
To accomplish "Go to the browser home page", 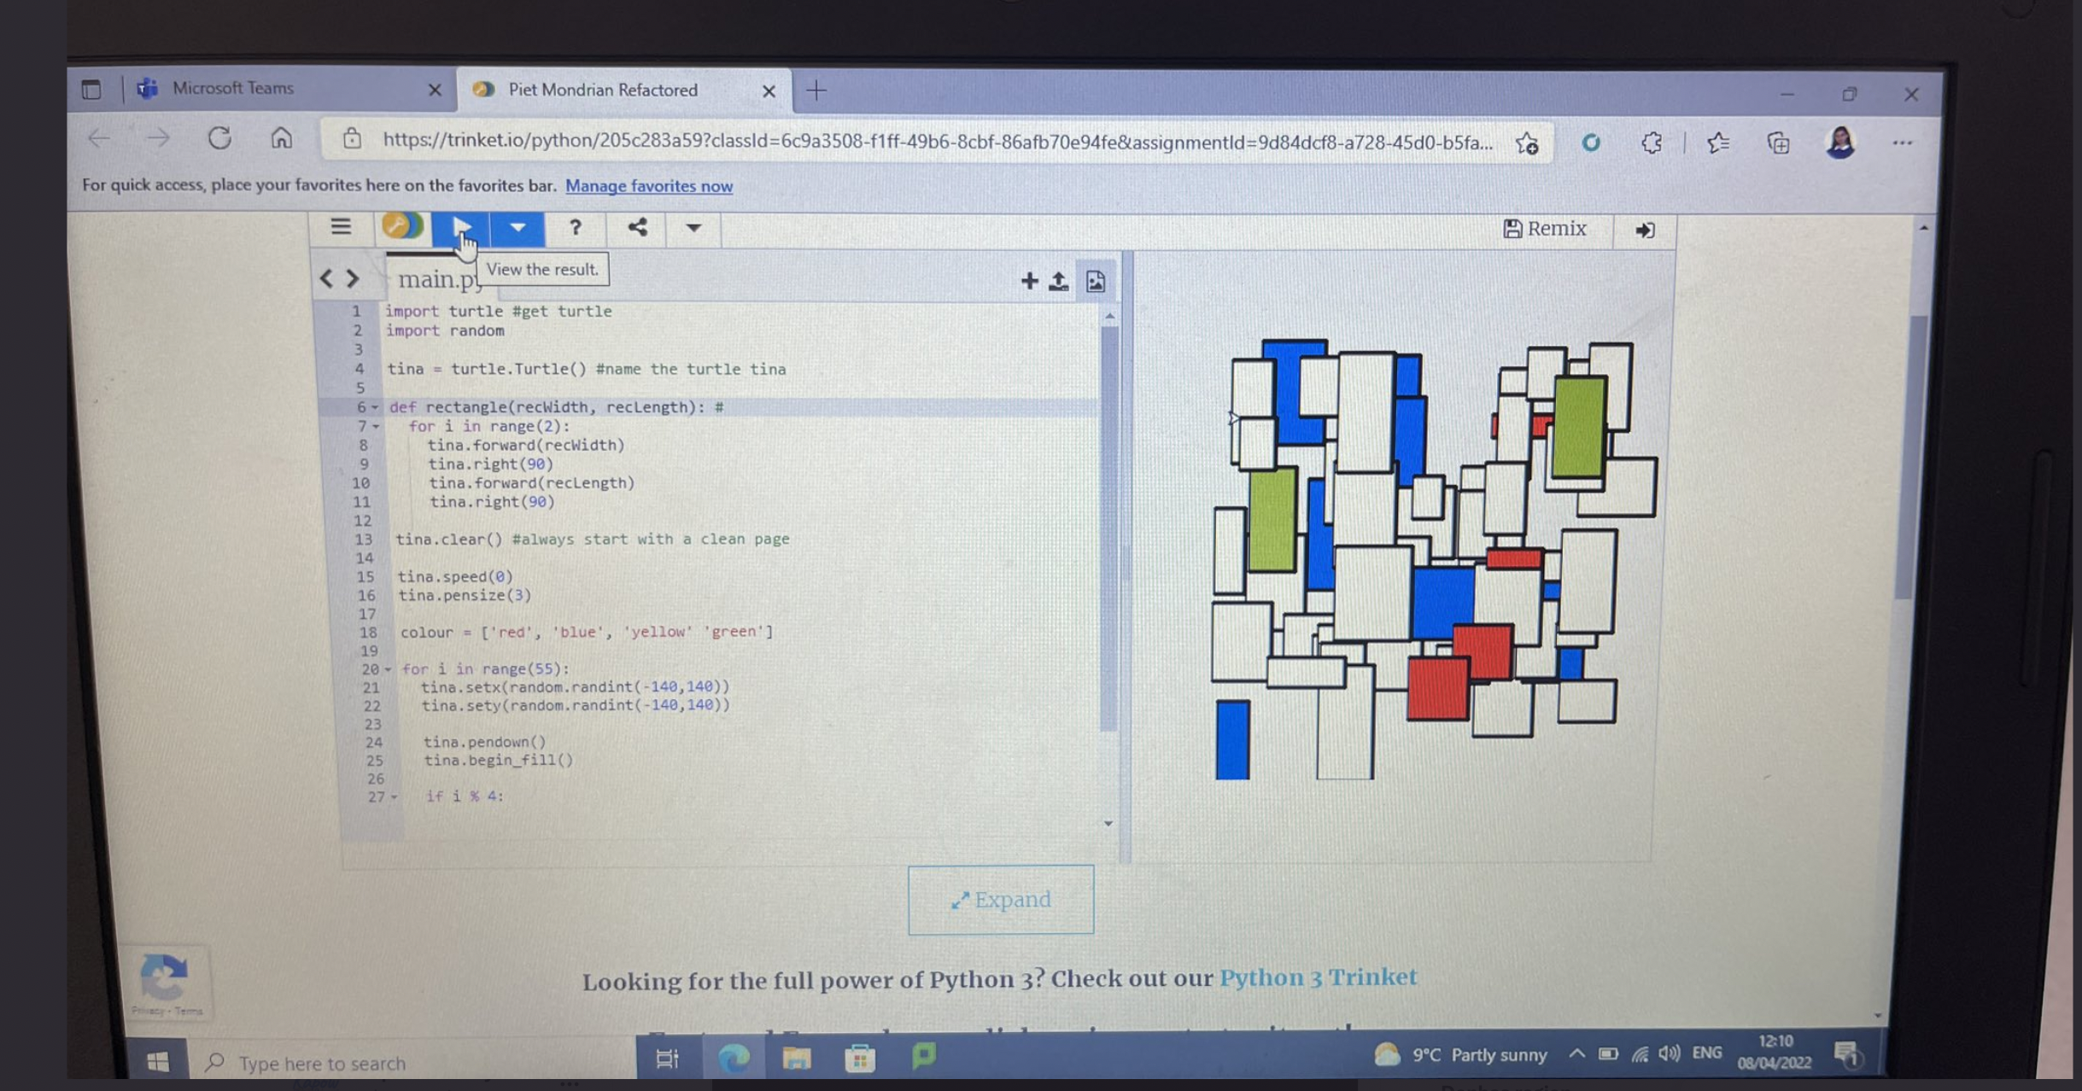I will pos(281,137).
